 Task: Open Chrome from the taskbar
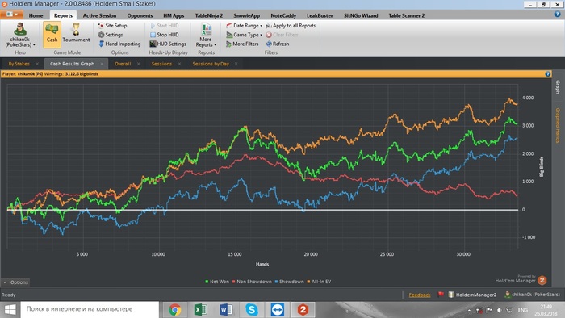point(175,309)
